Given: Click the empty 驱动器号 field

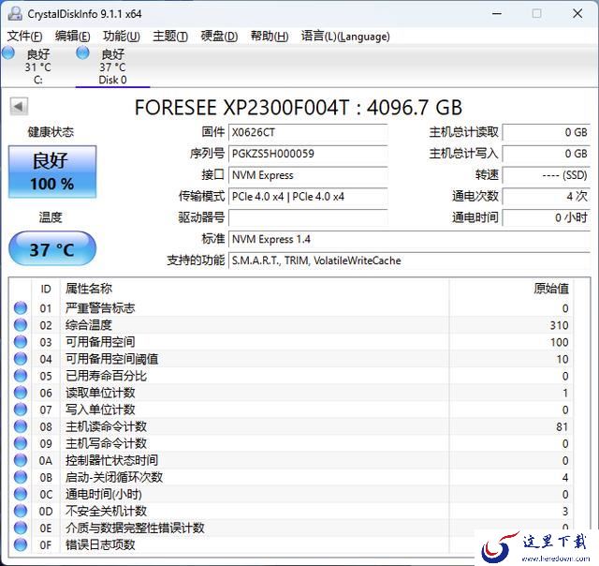Looking at the screenshot, I should click(x=308, y=218).
